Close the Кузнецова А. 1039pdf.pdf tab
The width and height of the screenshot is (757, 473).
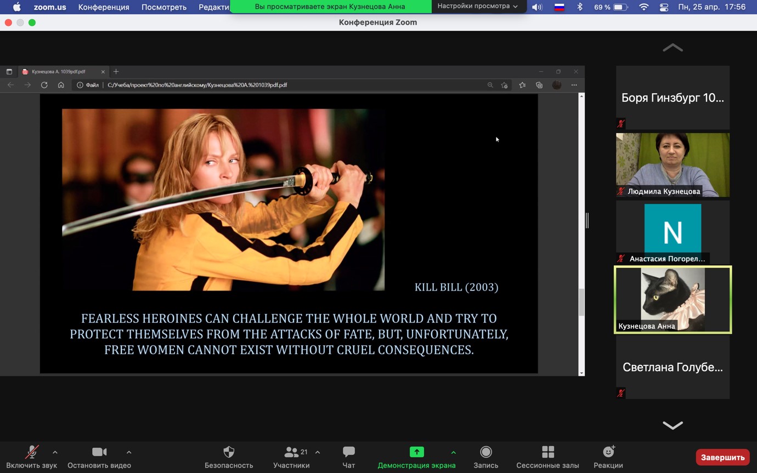[103, 72]
